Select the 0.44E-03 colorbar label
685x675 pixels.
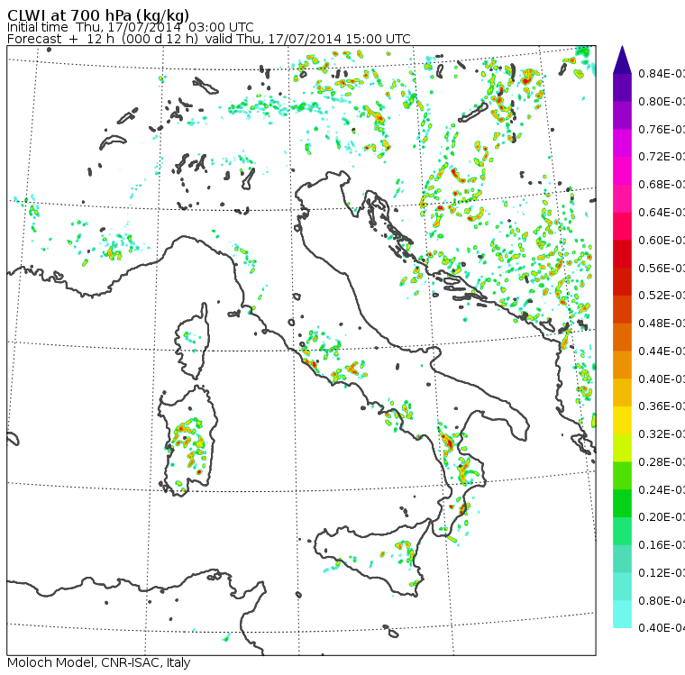[662, 351]
